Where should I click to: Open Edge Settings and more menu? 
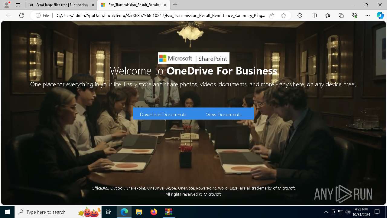[x=368, y=15]
